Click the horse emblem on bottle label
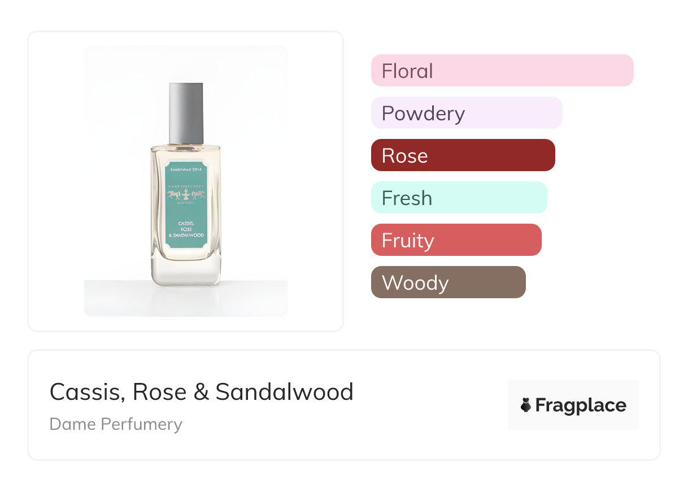The height and width of the screenshot is (488, 688). pyautogui.click(x=186, y=194)
